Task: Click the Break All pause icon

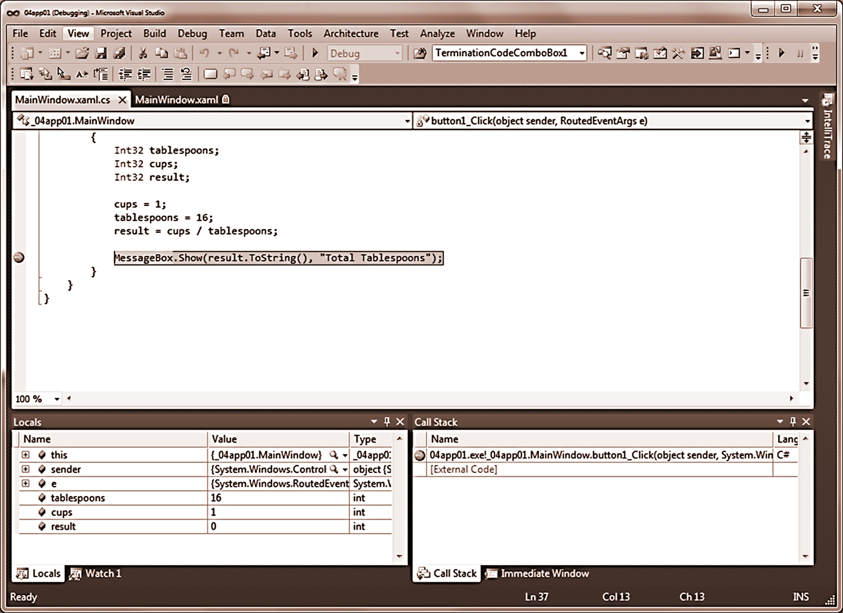Action: point(800,53)
